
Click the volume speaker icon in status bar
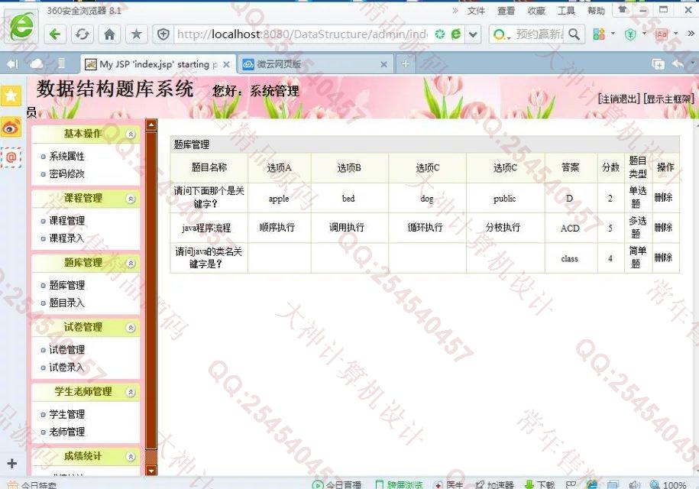click(634, 484)
